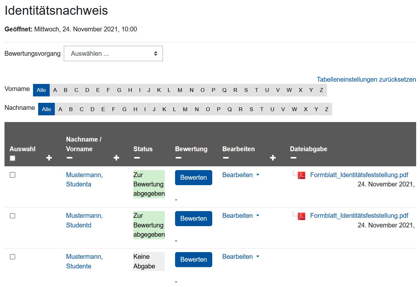Image resolution: width=420 pixels, height=287 pixels.
Task: Filter Vorname by letter S
Action: [x=246, y=90]
